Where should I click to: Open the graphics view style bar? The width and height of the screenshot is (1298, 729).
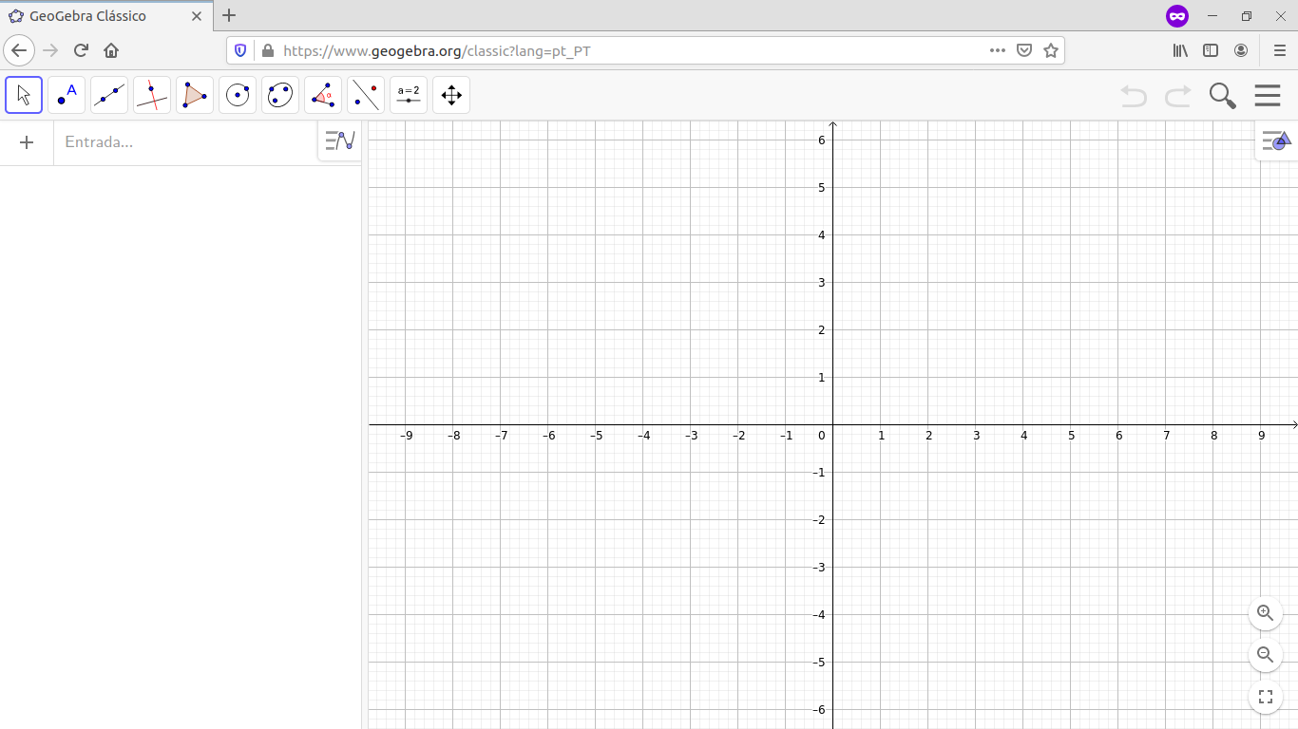pyautogui.click(x=1277, y=141)
